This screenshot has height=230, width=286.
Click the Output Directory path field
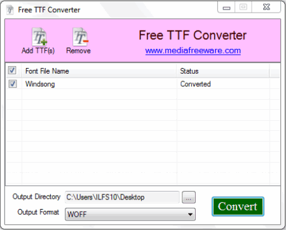pos(122,197)
